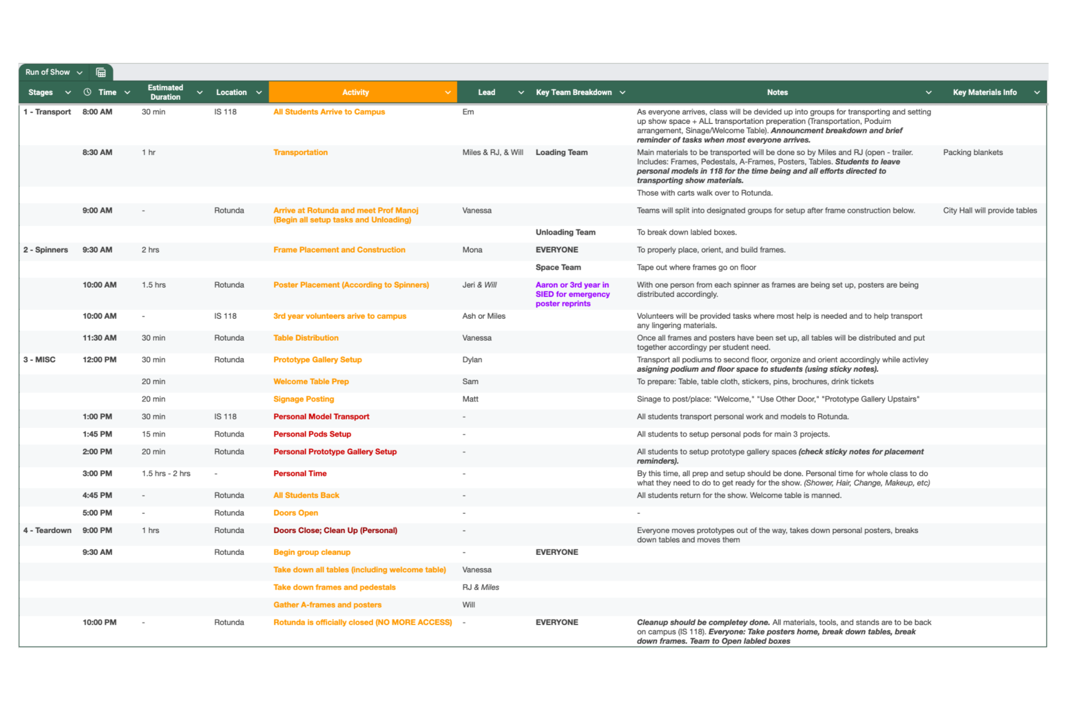Viewport: 1065px width, 710px height.
Task: Open the Activity column dropdown chevron
Action: coord(447,92)
